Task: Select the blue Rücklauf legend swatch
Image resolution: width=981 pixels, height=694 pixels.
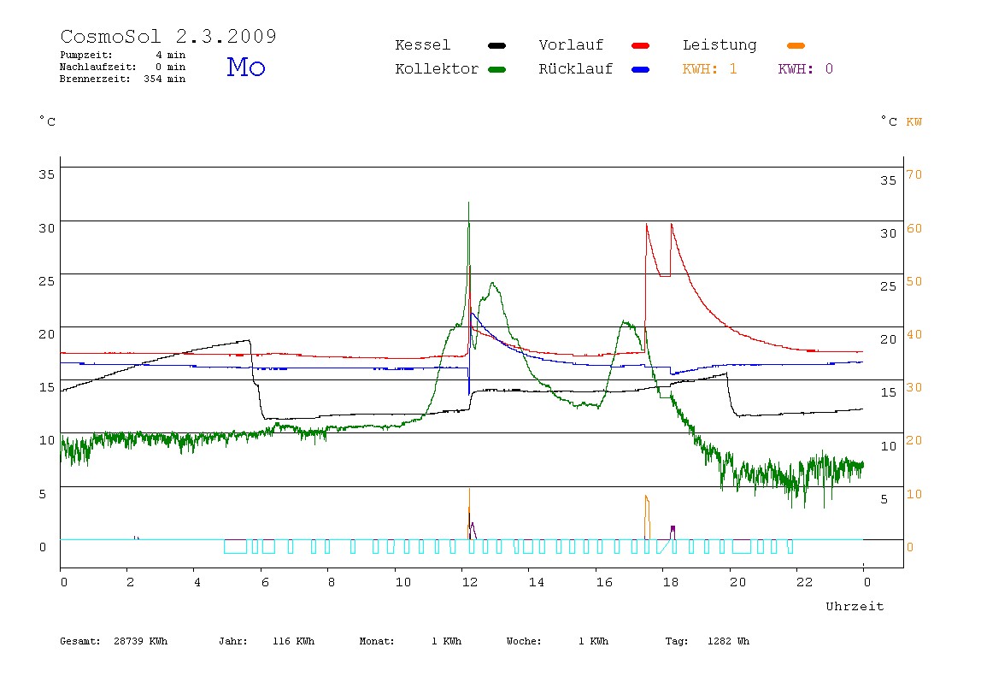Action: point(641,69)
